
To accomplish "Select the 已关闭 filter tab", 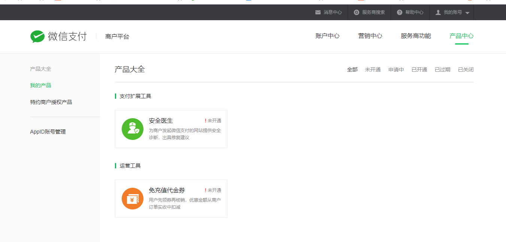I will 466,70.
